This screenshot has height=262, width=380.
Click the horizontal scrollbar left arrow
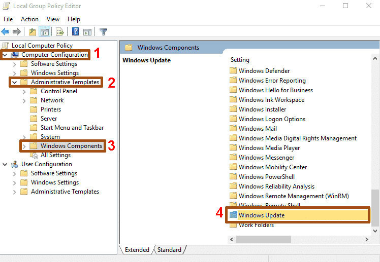[232, 239]
